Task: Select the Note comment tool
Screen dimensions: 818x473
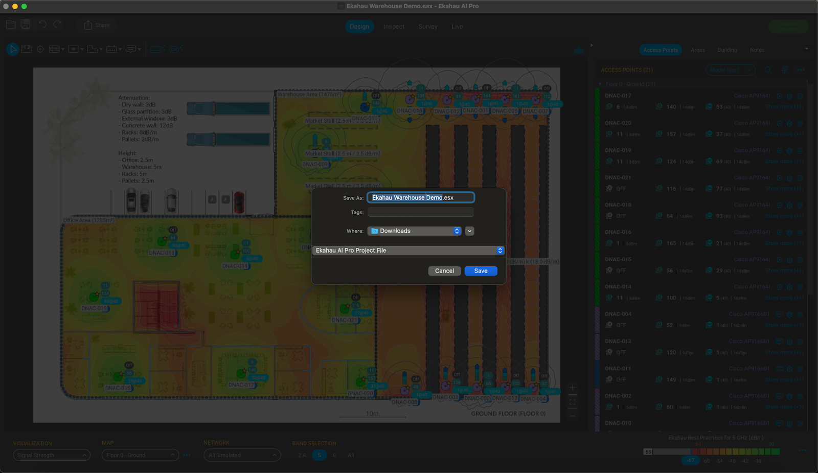Action: (131, 49)
